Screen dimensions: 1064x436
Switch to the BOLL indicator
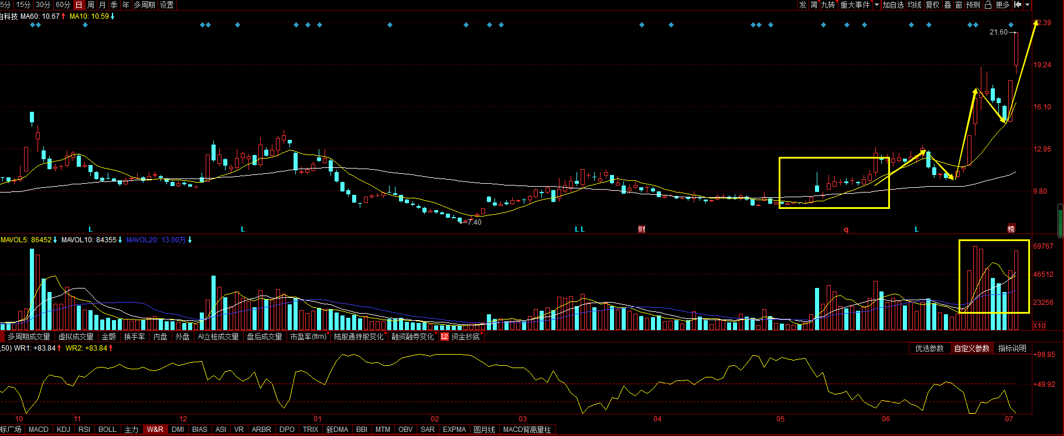coord(107,430)
